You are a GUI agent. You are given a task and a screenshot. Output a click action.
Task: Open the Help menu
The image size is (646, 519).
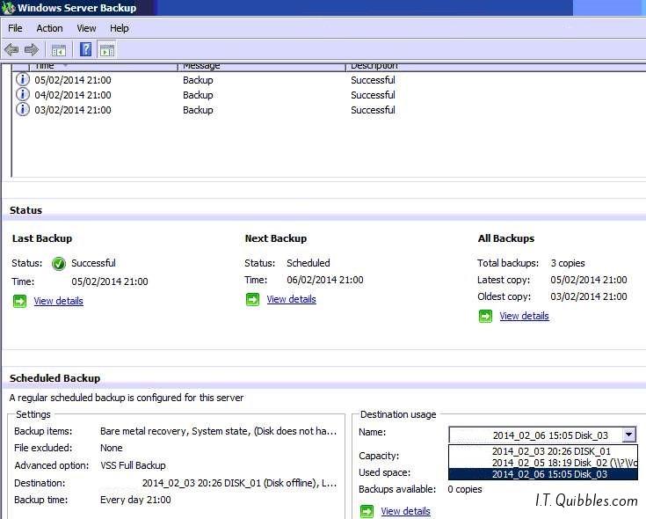(x=119, y=28)
